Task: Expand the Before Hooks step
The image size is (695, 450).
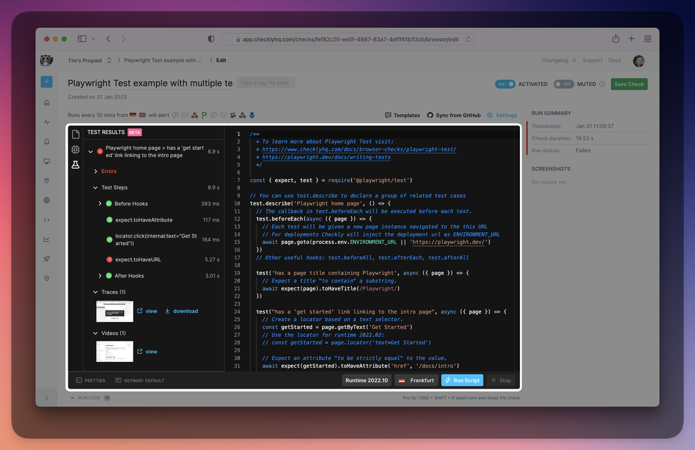Action: pyautogui.click(x=101, y=204)
